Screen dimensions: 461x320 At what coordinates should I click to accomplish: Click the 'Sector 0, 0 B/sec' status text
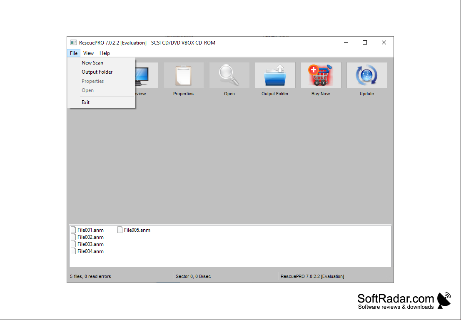pos(193,276)
